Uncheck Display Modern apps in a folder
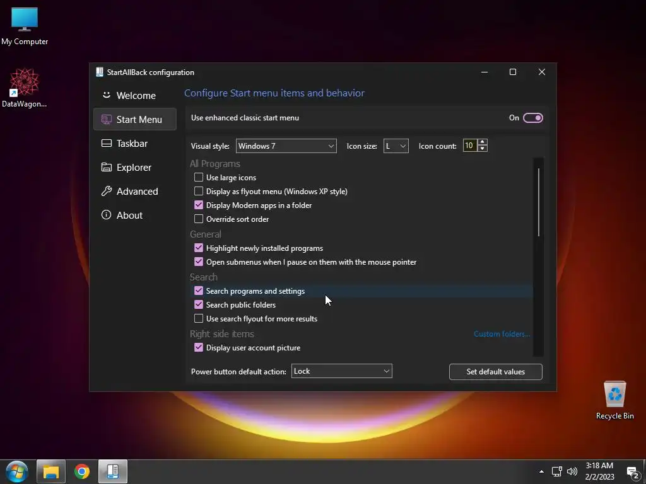This screenshot has height=484, width=646. (199, 205)
